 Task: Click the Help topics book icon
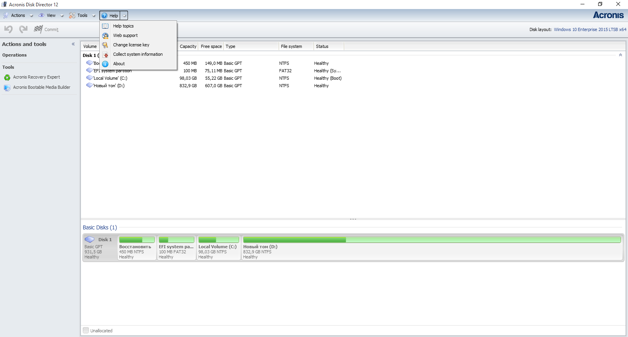tap(105, 26)
